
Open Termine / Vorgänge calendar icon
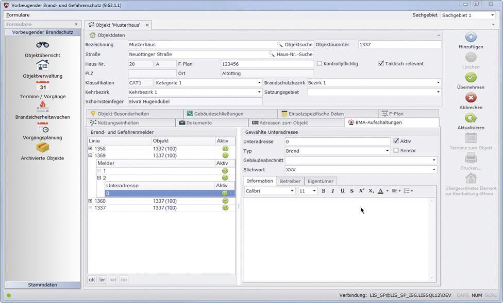pos(42,86)
